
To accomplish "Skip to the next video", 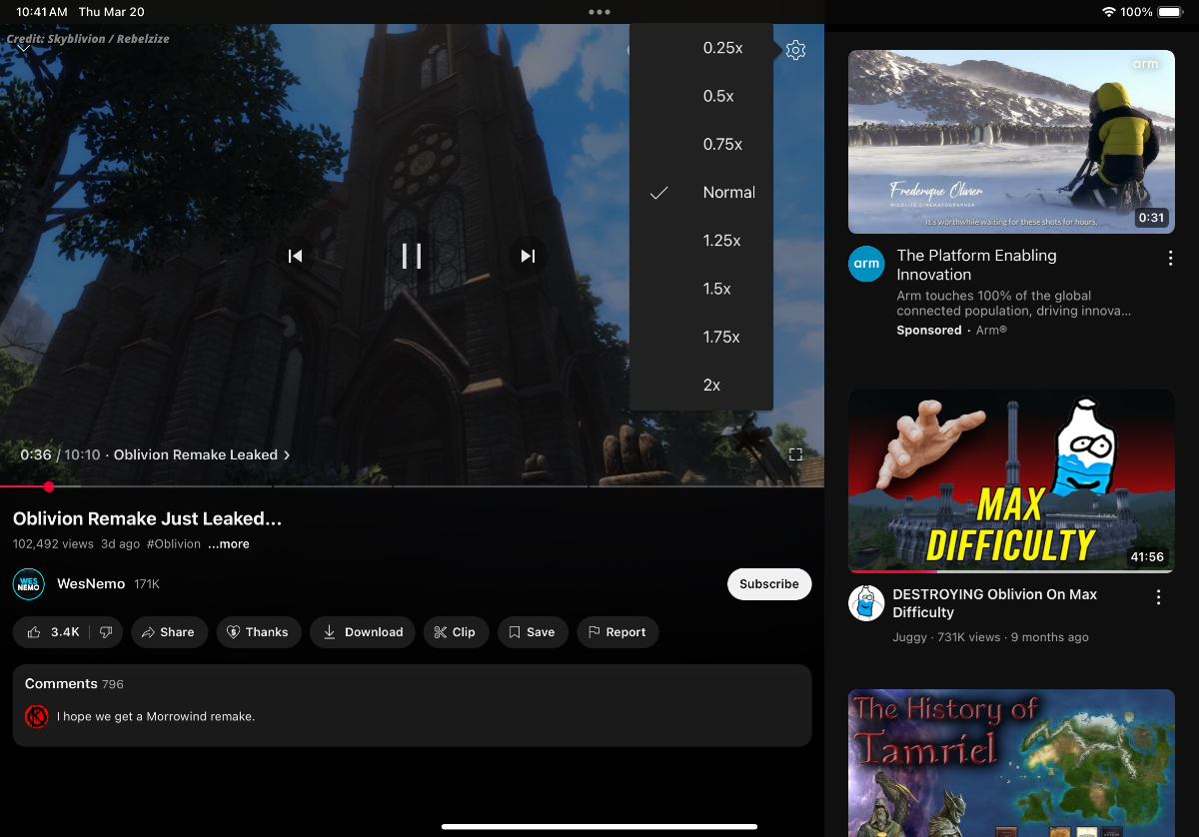I will pyautogui.click(x=528, y=256).
